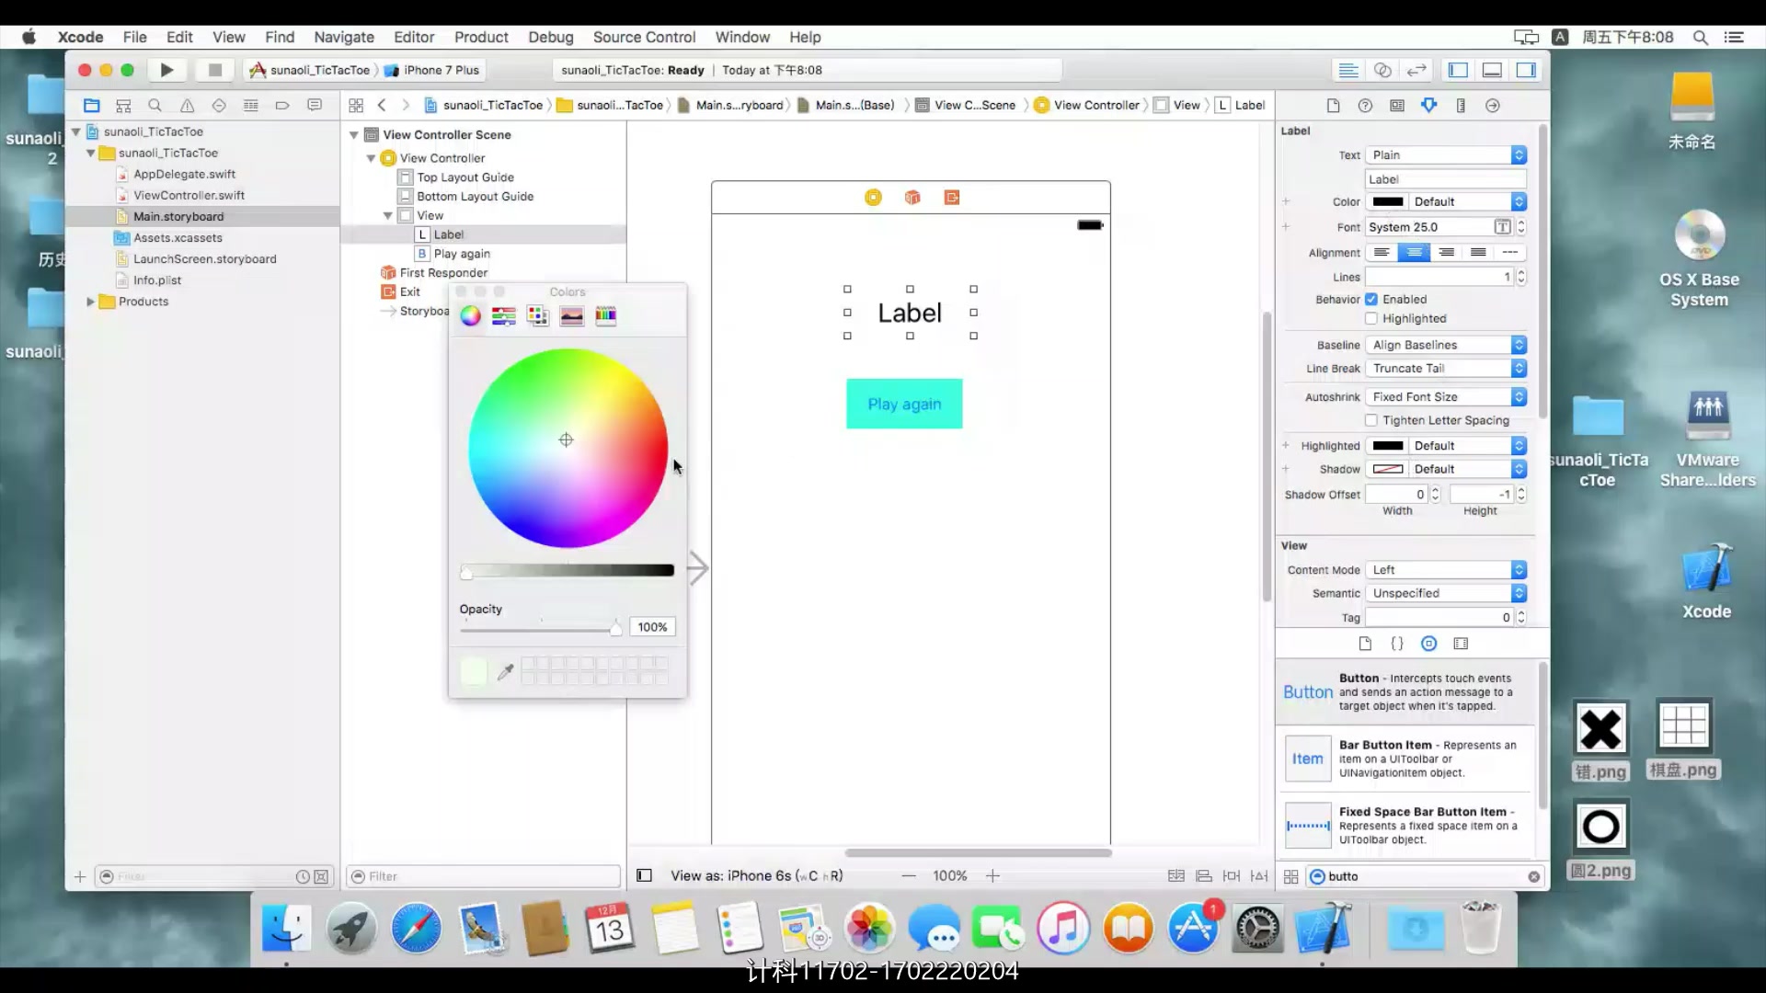The height and width of the screenshot is (993, 1766).
Task: Show the Media library
Action: pyautogui.click(x=1461, y=644)
